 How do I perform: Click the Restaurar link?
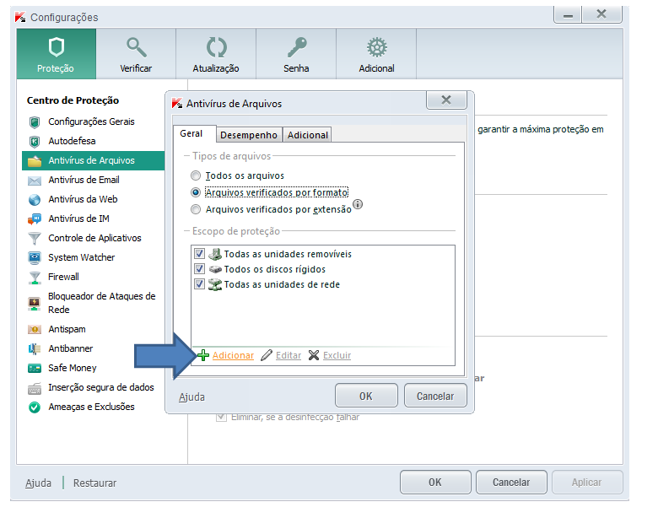(94, 483)
